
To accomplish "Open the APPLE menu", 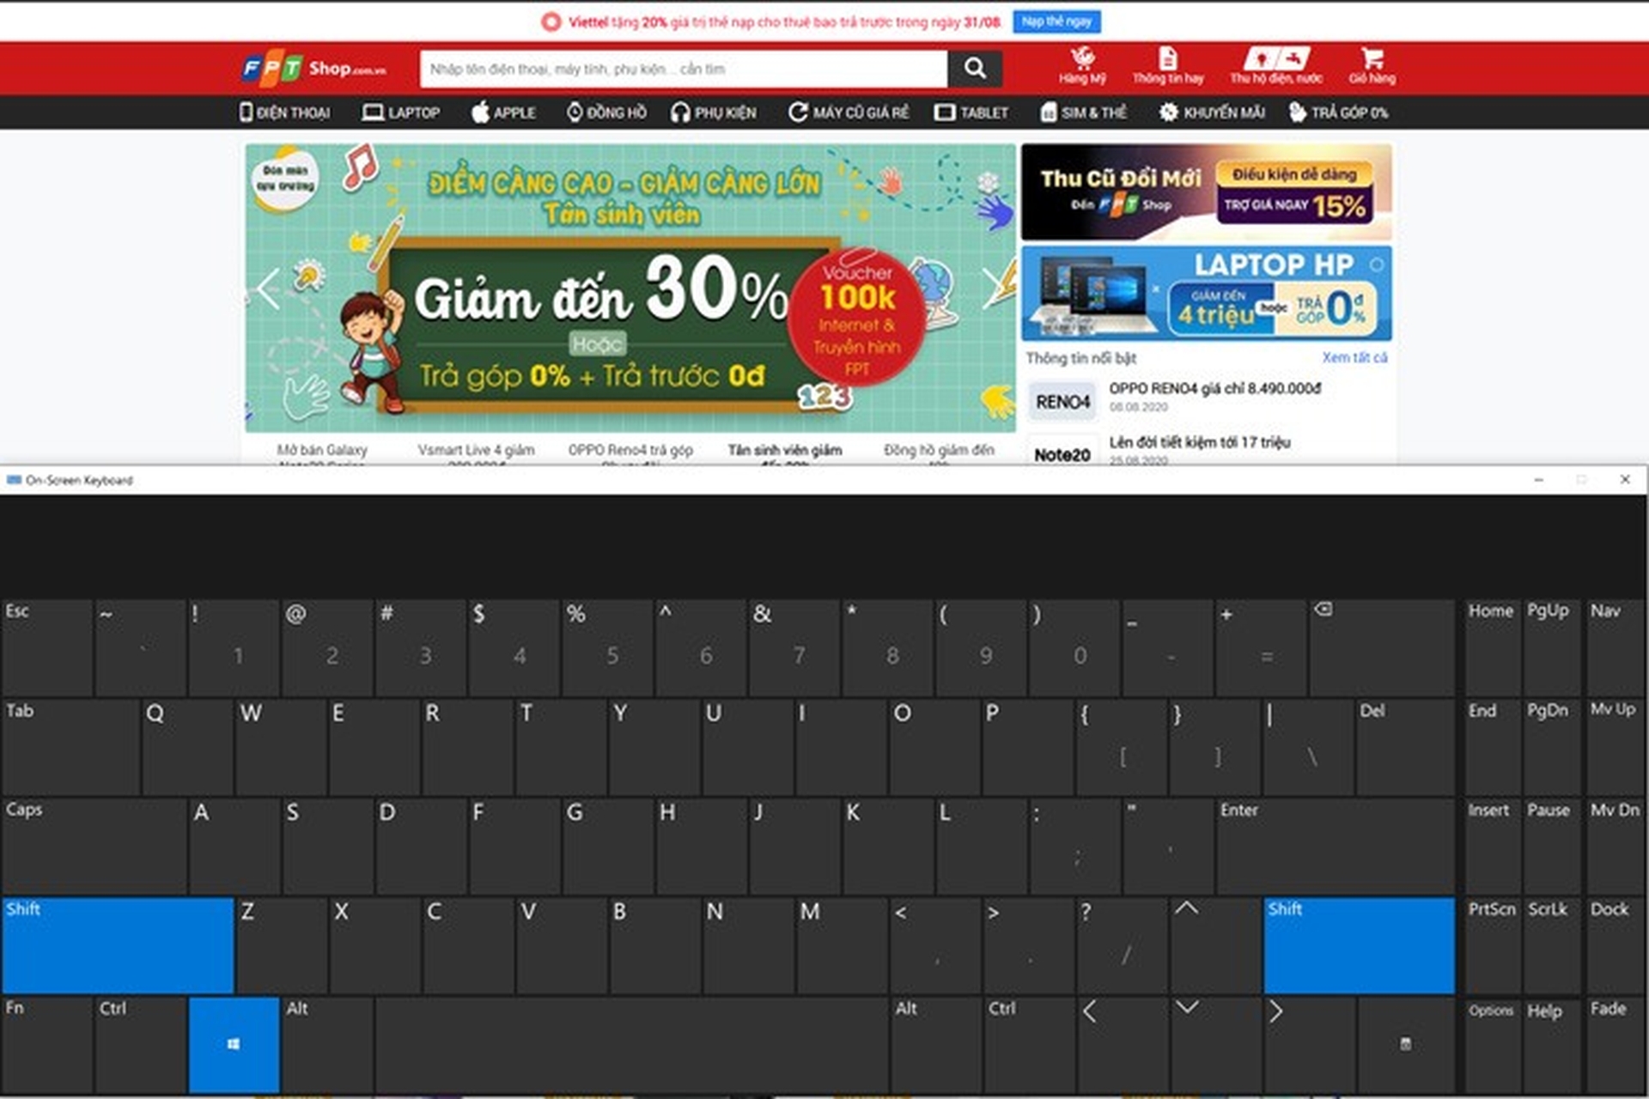I will click(x=503, y=112).
